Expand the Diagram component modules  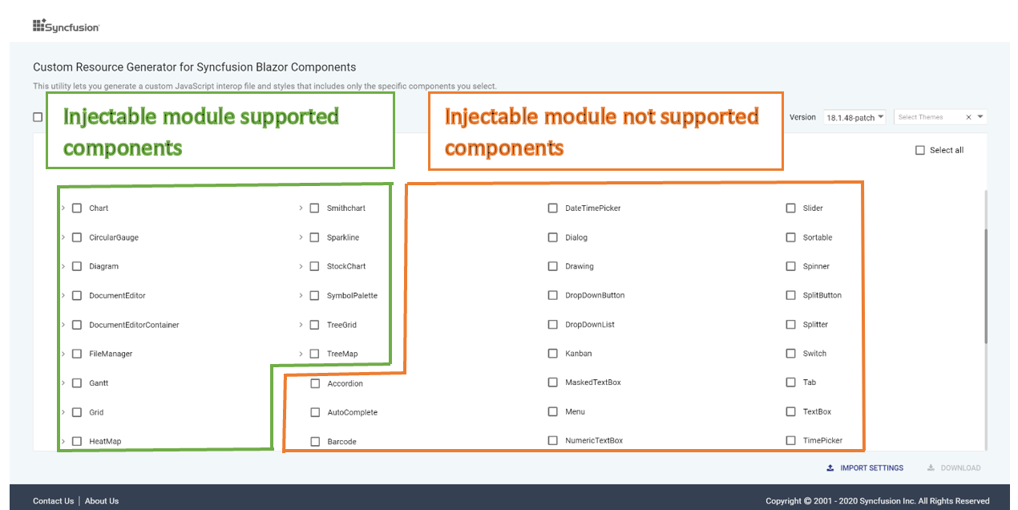(63, 266)
